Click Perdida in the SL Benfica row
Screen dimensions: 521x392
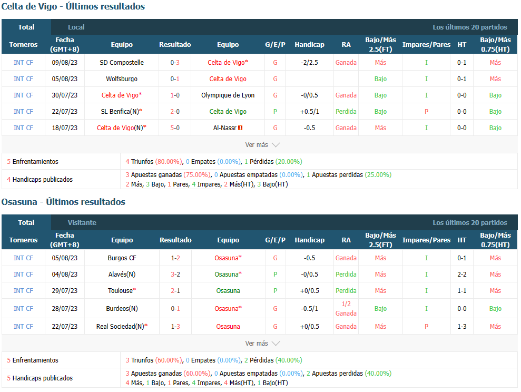point(346,112)
